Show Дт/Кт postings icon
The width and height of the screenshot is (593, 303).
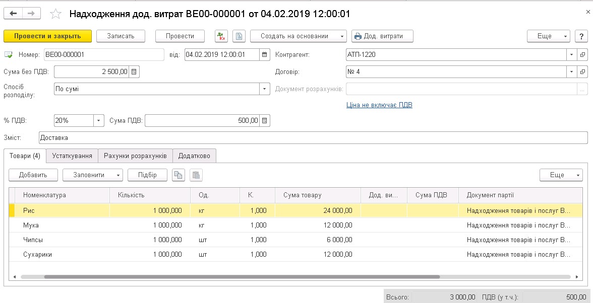click(x=221, y=36)
